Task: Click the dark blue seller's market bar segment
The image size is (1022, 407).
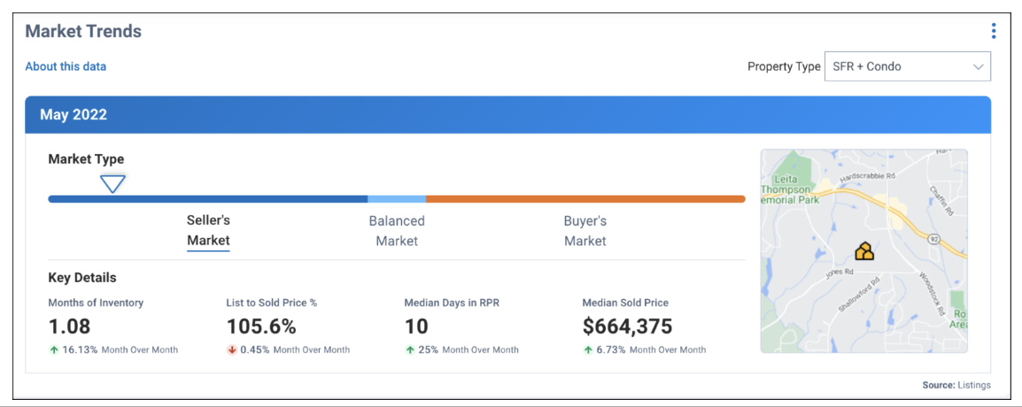Action: point(208,198)
